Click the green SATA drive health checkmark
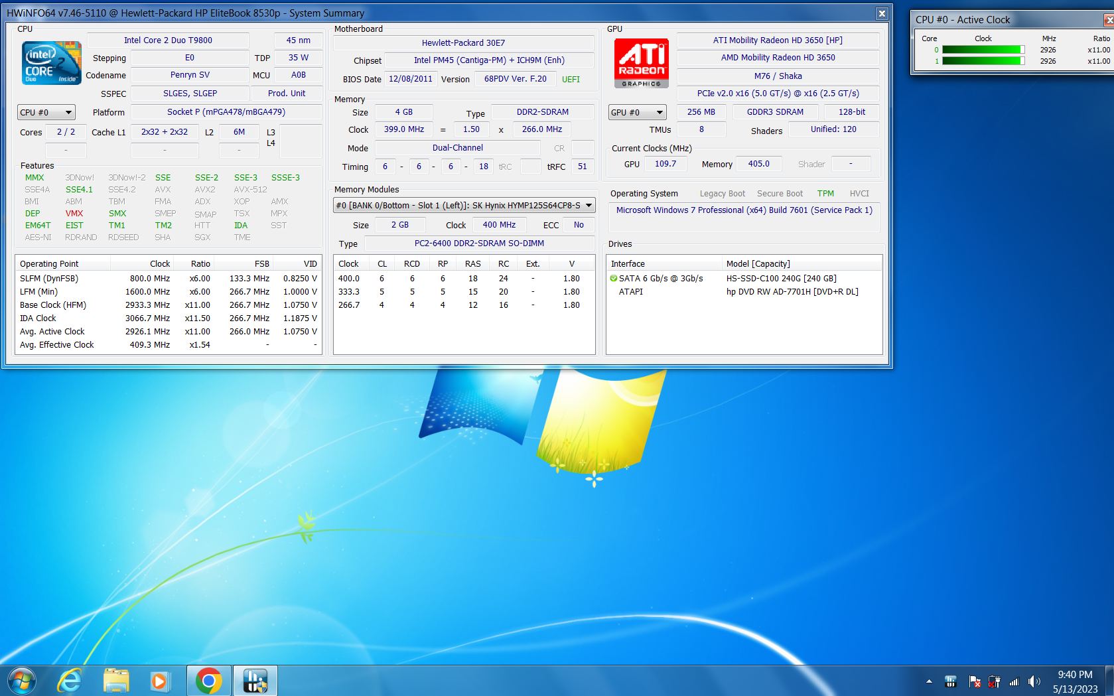This screenshot has height=696, width=1114. (614, 278)
